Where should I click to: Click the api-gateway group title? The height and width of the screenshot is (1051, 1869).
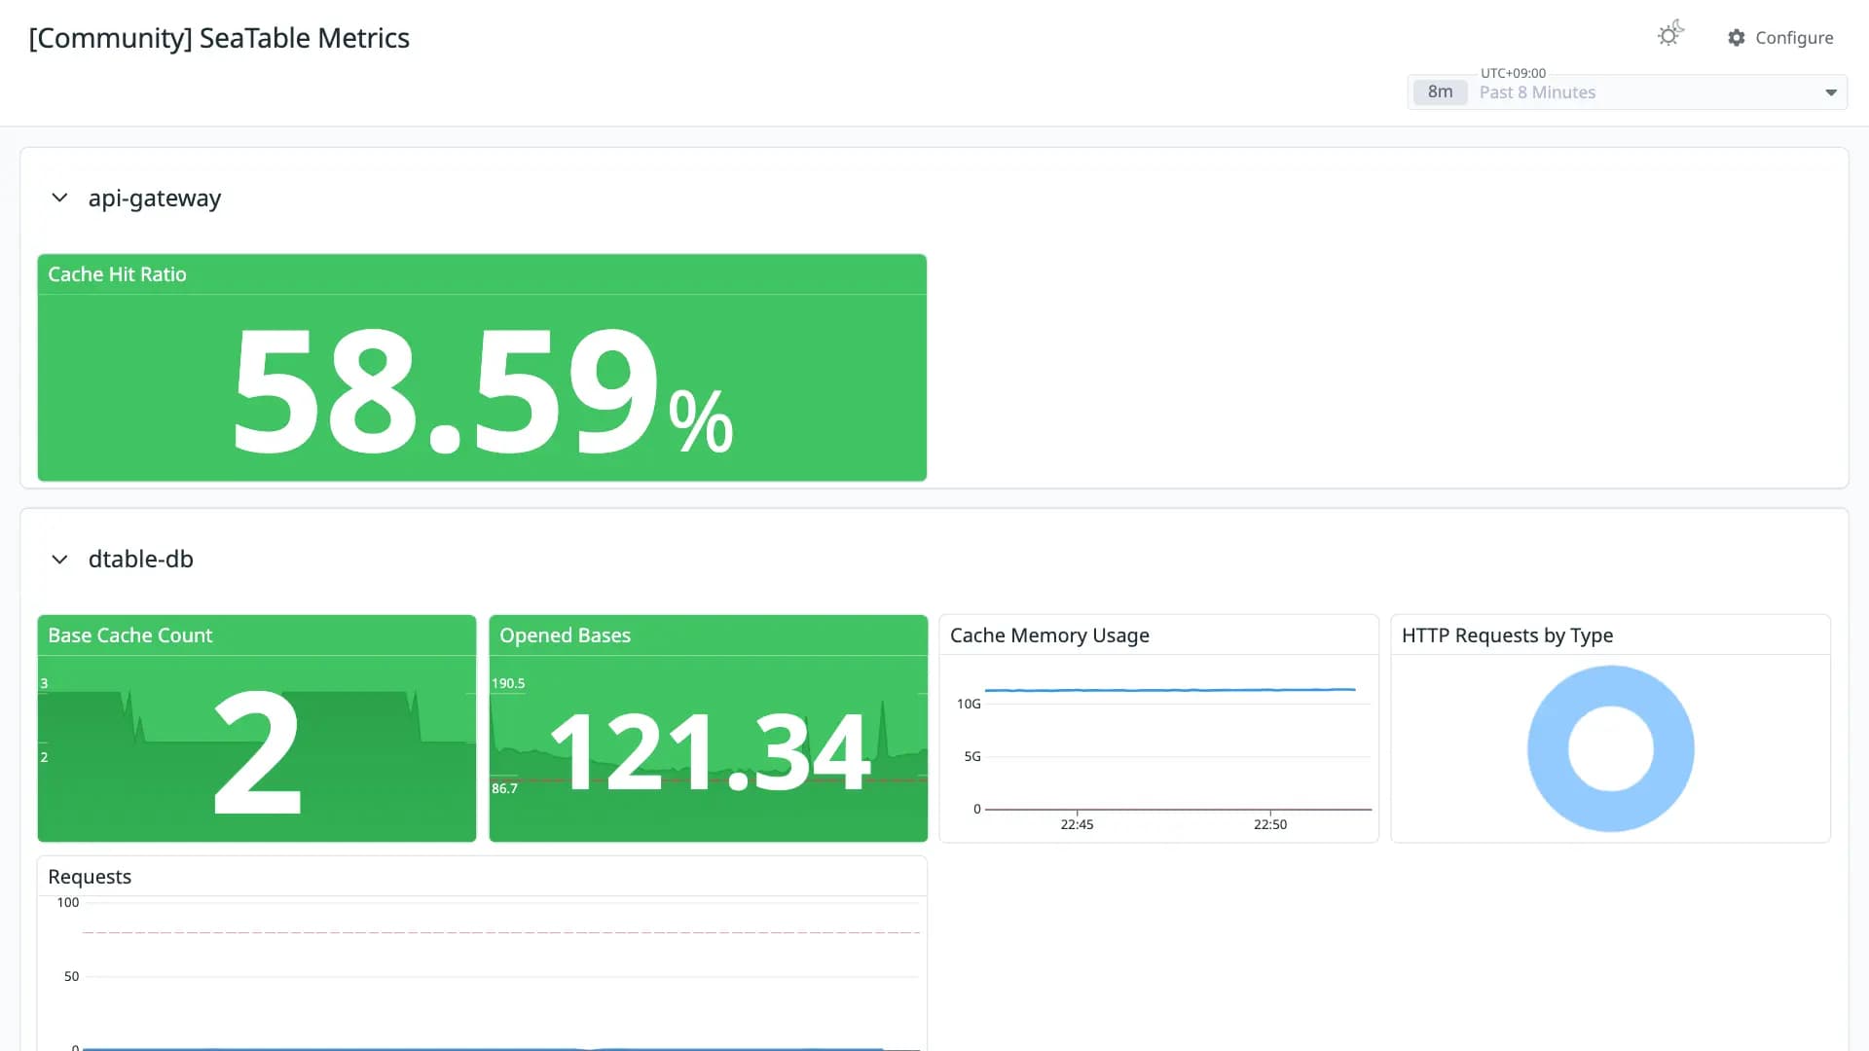(x=155, y=199)
